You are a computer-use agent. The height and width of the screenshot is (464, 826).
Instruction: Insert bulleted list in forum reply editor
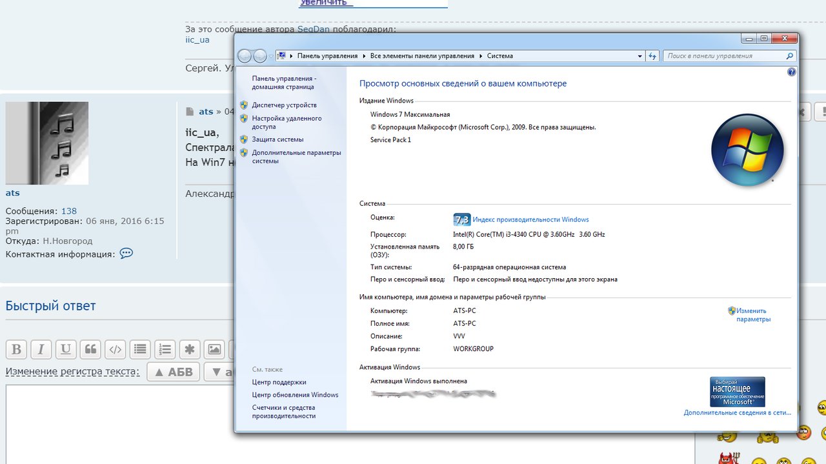pyautogui.click(x=140, y=350)
